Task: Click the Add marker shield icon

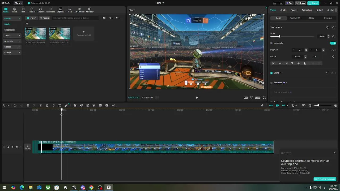Action: pyautogui.click(x=53, y=106)
